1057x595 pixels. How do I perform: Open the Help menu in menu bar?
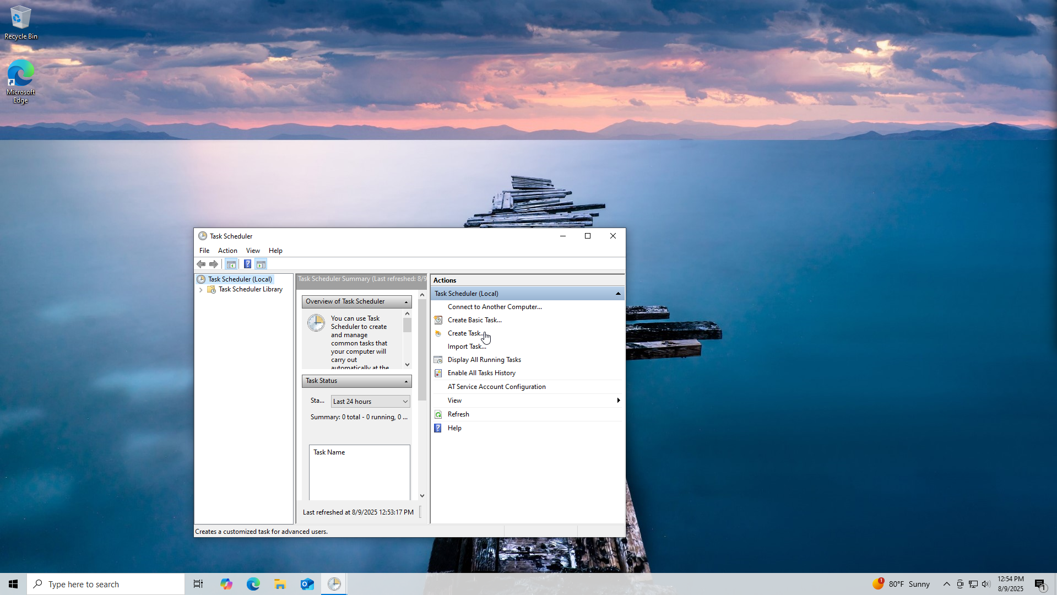pyautogui.click(x=275, y=251)
